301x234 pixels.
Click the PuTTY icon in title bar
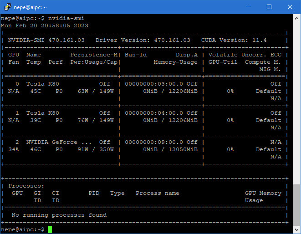[7, 7]
